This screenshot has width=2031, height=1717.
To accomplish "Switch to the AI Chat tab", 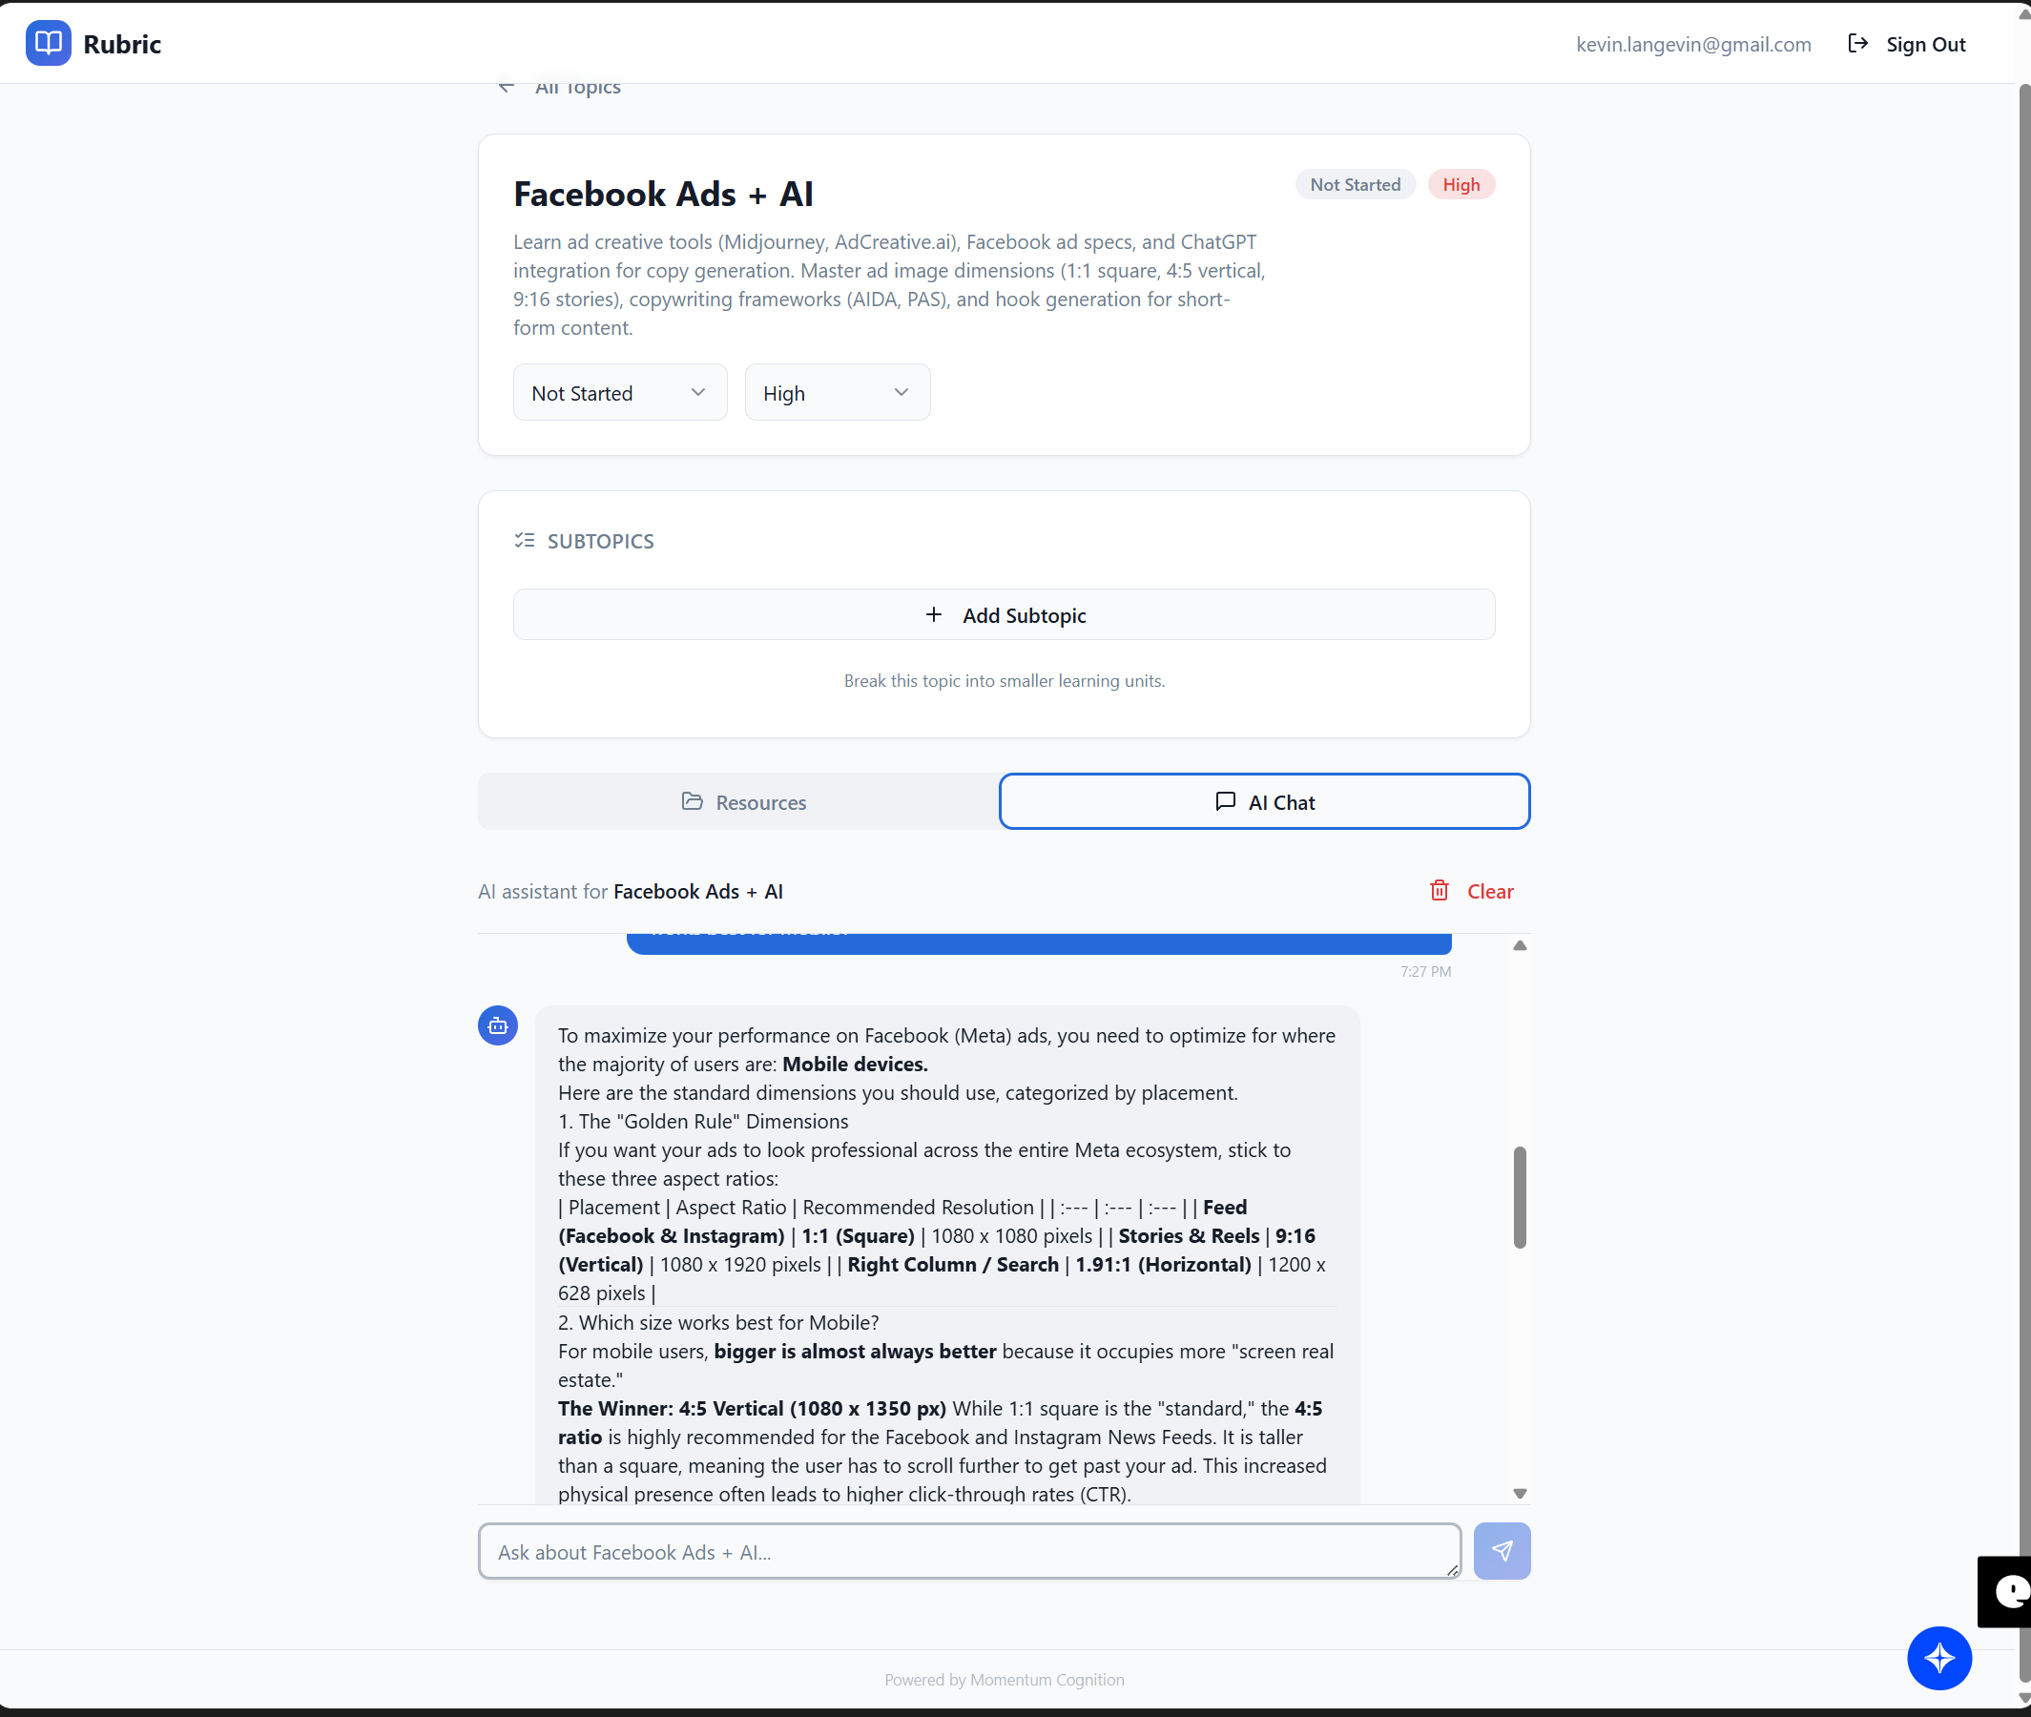I will pos(1263,800).
